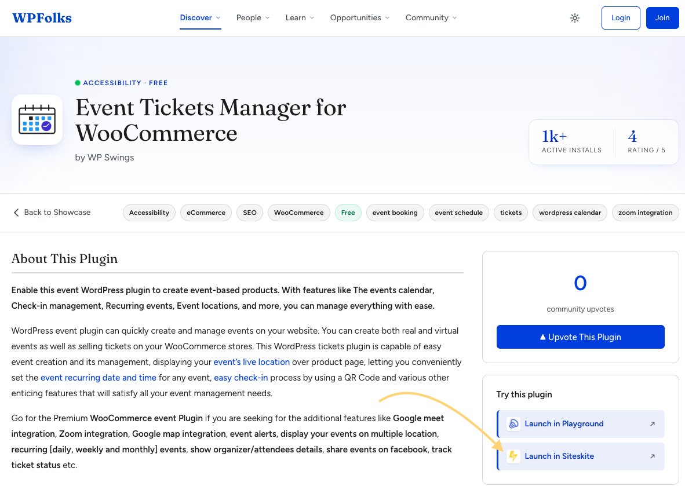685x486 pixels.
Task: Click the 'ACCESSIBILITY · FREE' label
Action: click(x=125, y=83)
